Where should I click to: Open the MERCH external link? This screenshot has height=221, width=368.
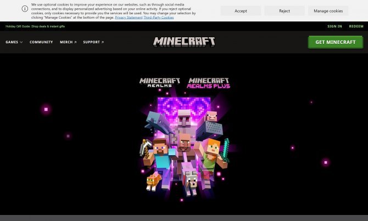click(x=68, y=42)
